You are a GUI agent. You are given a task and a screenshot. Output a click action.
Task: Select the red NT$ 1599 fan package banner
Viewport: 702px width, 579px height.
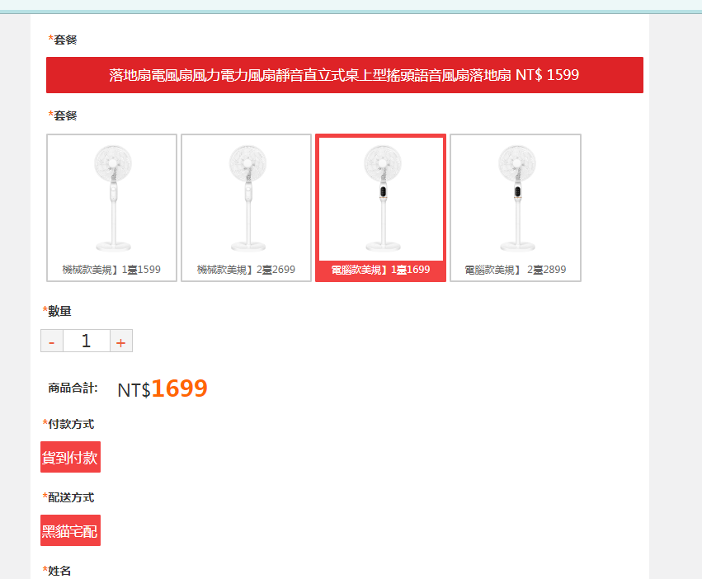click(x=344, y=75)
